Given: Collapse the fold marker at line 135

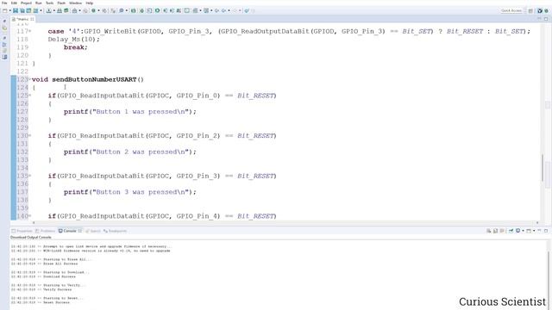Looking at the screenshot, I should pos(30,176).
